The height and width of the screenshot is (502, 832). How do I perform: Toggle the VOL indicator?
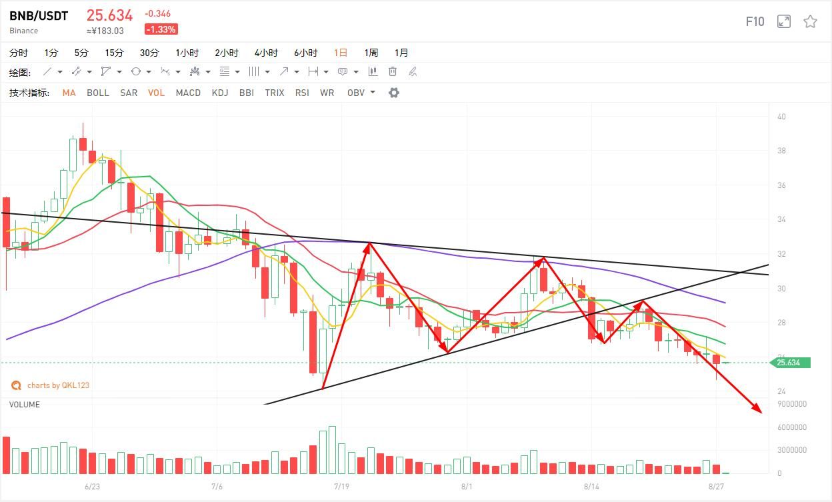157,93
